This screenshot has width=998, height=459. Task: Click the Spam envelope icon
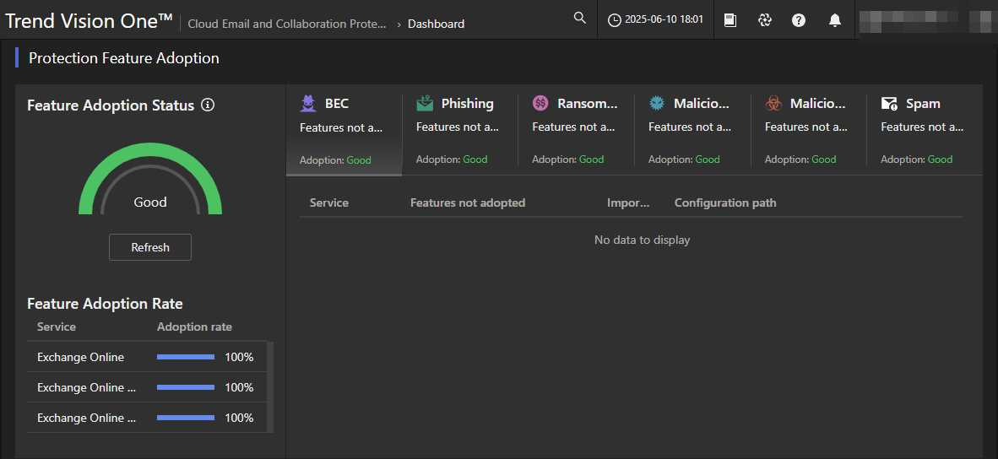(x=889, y=103)
